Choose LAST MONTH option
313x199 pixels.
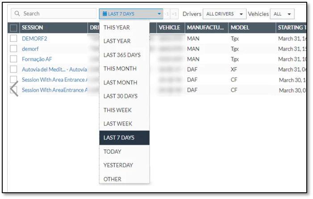pyautogui.click(x=125, y=82)
